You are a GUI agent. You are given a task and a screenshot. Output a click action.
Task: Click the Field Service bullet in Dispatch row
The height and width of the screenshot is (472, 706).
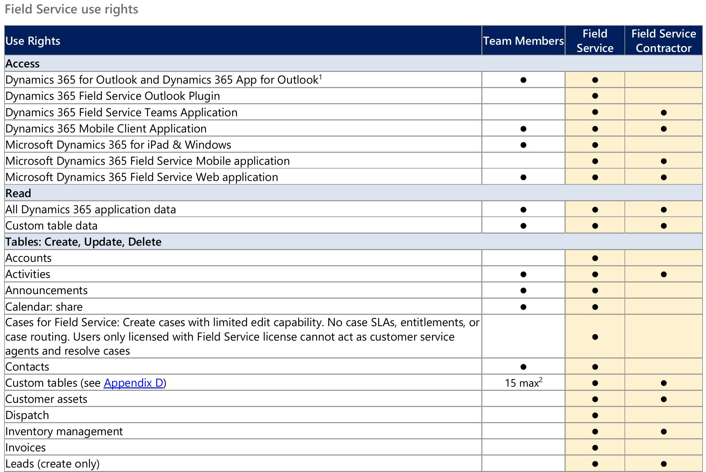(x=595, y=415)
